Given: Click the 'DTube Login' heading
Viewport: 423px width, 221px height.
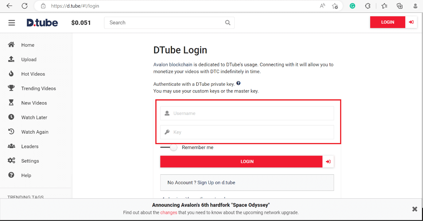Looking at the screenshot, I should click(180, 50).
